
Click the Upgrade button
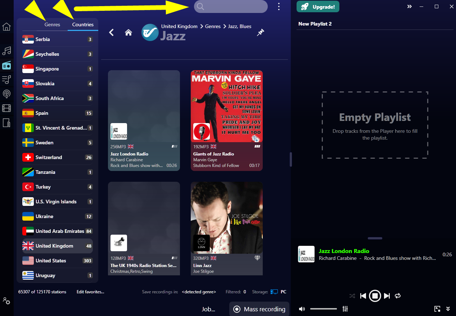(318, 6)
